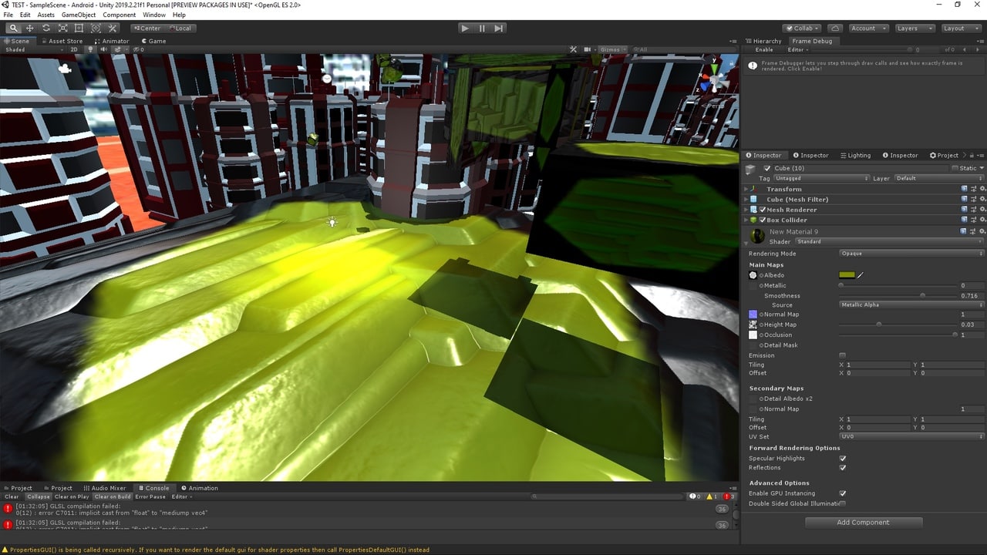Image resolution: width=987 pixels, height=555 pixels.
Task: Toggle the 2D scene view button
Action: [75, 49]
